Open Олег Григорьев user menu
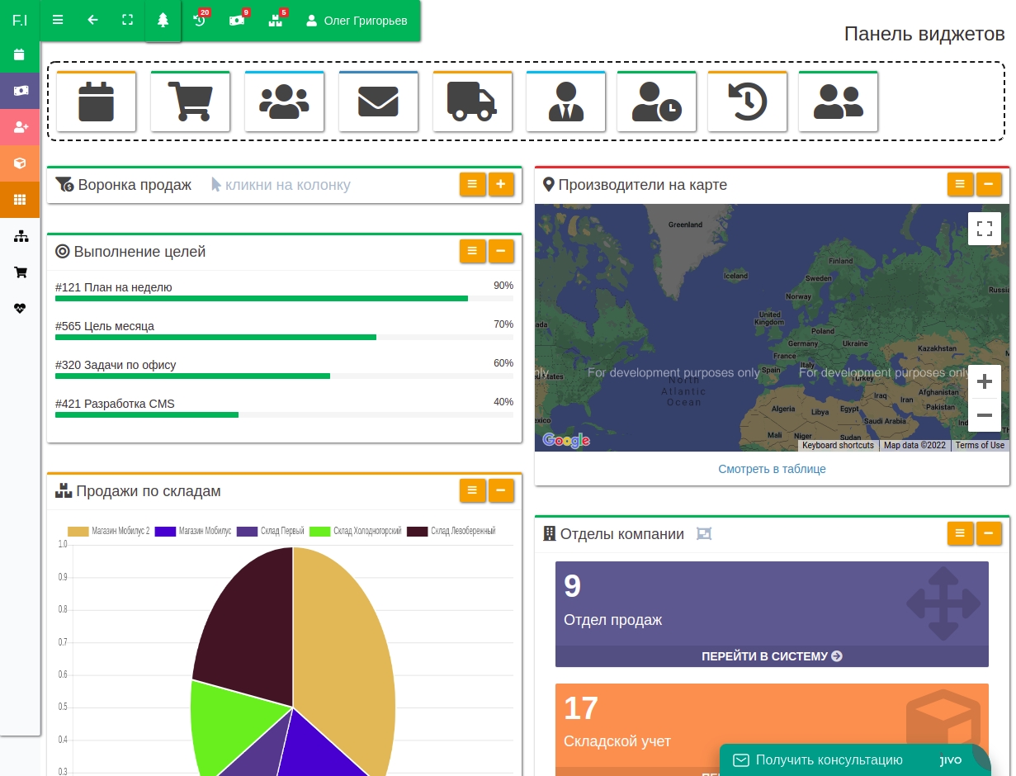The height and width of the screenshot is (776, 1016). pos(357,21)
